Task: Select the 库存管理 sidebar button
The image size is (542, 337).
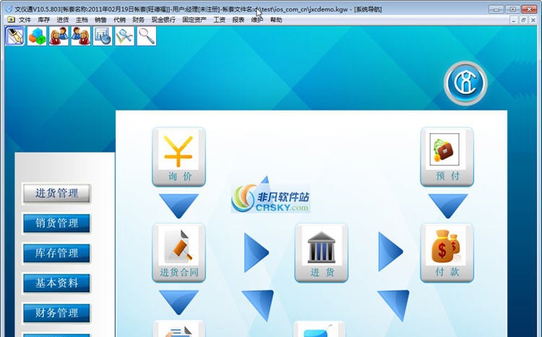Action: [56, 253]
